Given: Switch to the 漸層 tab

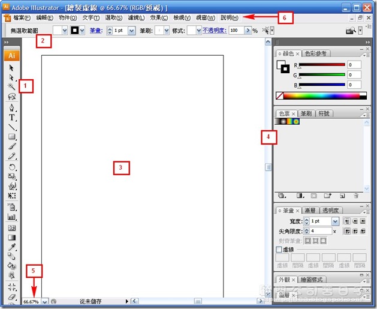Looking at the screenshot, I should (310, 211).
